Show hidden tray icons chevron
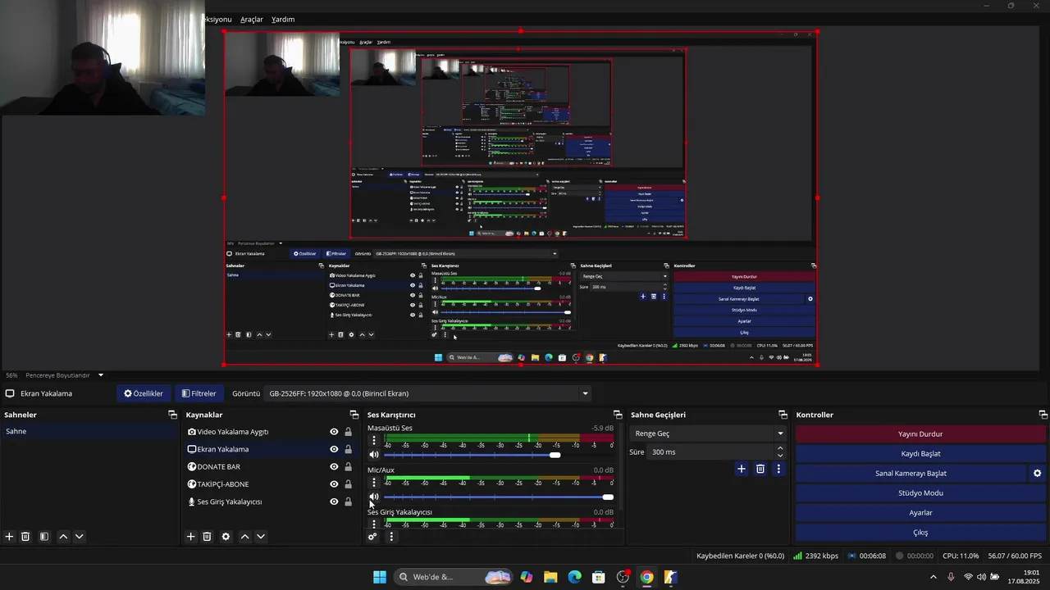Viewport: 1050px width, 590px height. 933,577
